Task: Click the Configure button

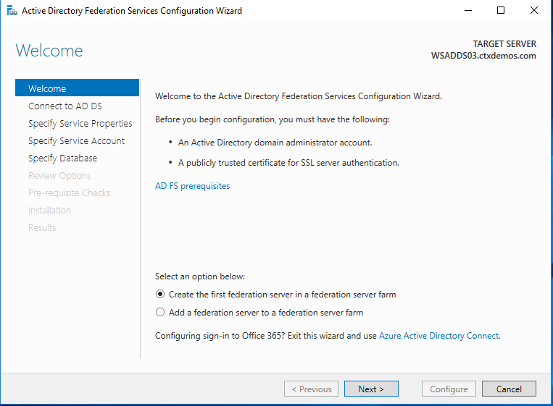Action: coord(449,389)
